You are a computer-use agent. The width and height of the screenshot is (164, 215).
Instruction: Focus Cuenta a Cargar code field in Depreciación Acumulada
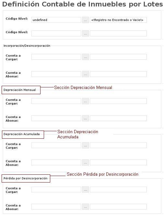click(56, 145)
